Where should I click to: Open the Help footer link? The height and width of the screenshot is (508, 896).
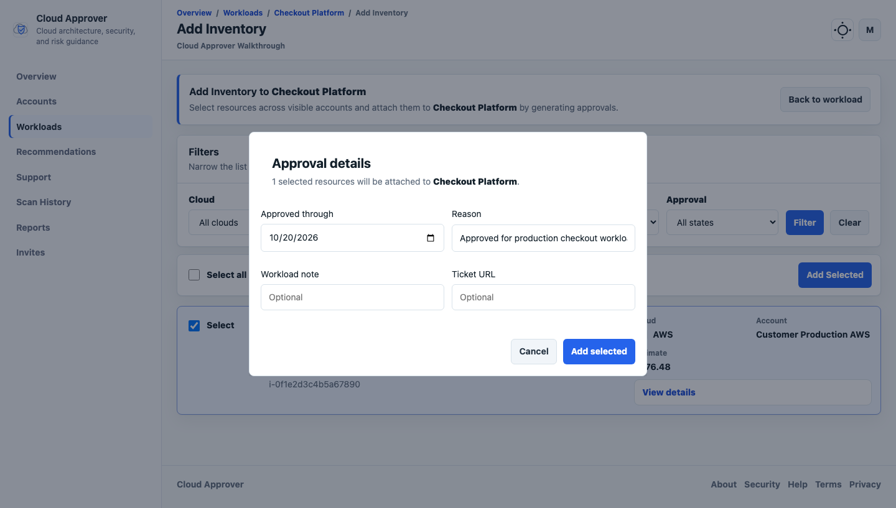798,484
